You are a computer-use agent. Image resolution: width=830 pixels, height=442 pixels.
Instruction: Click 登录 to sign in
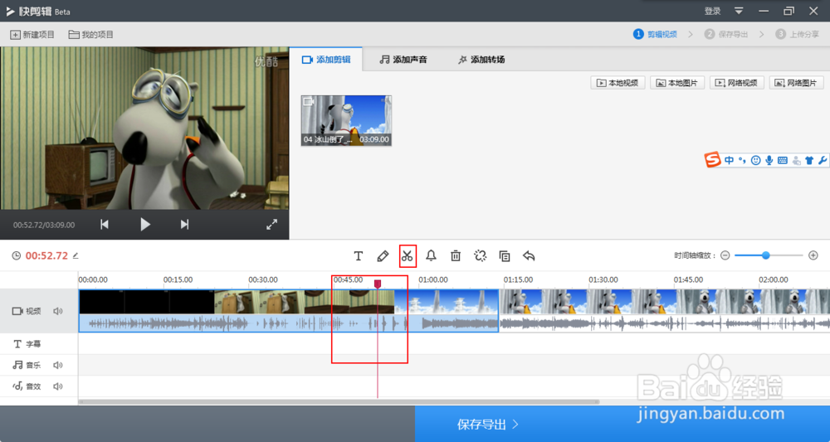(x=712, y=11)
